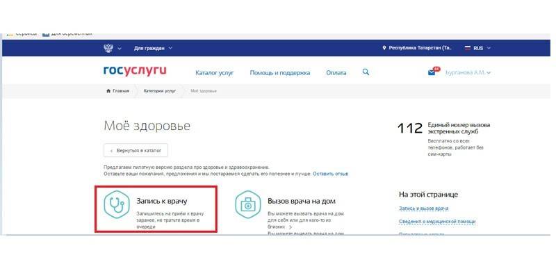Open the Каталог услуг menu item
556x278 pixels.
click(215, 72)
